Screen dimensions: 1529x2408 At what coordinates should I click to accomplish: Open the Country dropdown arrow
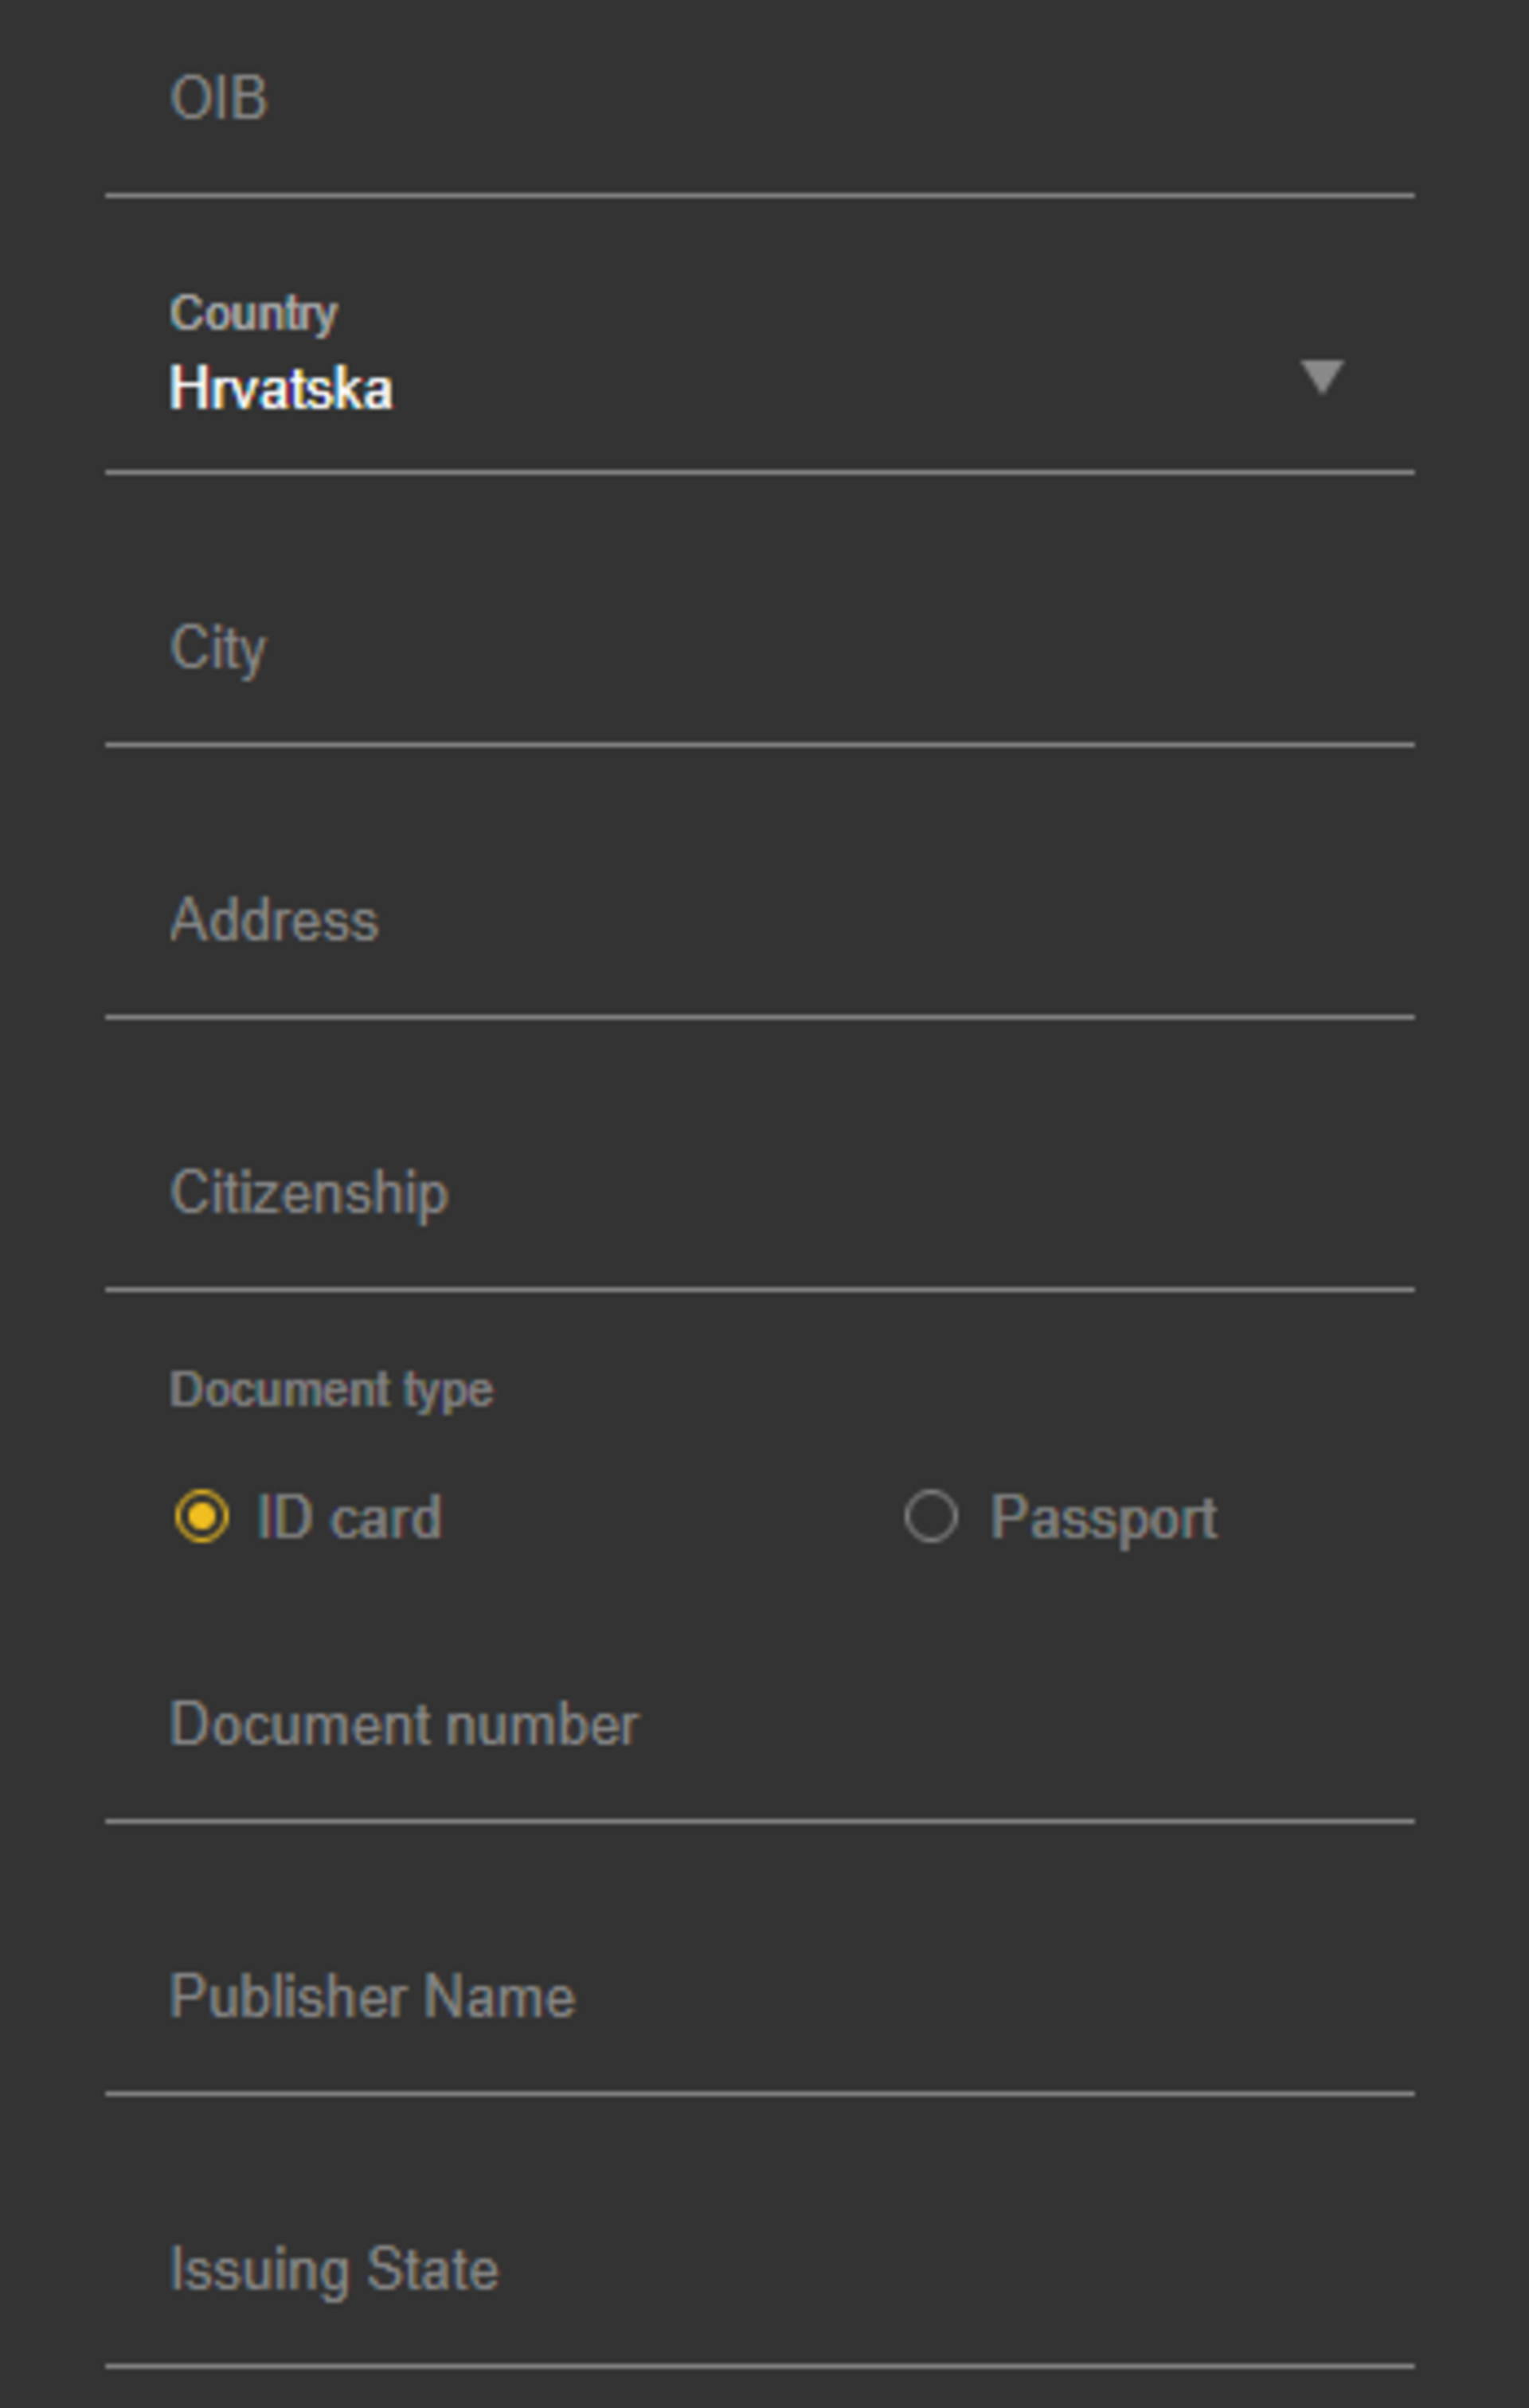tap(1321, 378)
